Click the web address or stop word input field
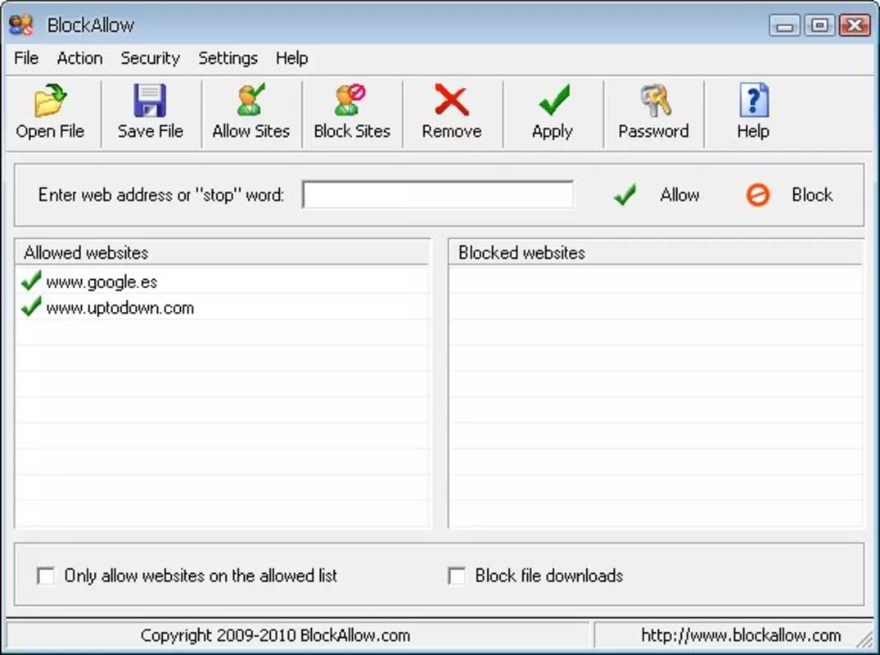This screenshot has width=880, height=655. tap(438, 195)
